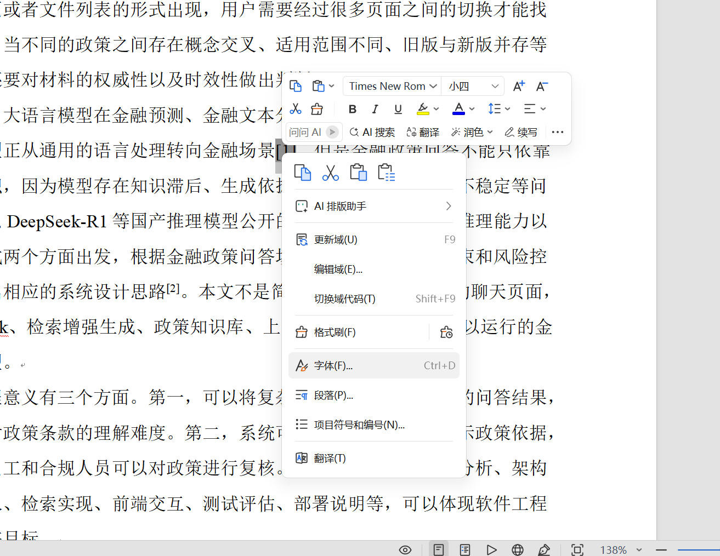Open the line spacing dropdown arrow
Image resolution: width=720 pixels, height=556 pixels.
point(508,109)
